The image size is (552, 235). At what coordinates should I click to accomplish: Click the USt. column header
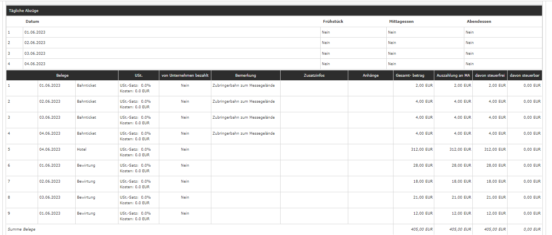(139, 76)
